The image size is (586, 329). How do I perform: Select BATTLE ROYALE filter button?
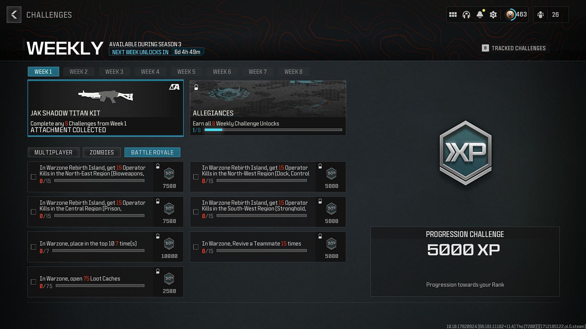click(x=153, y=152)
